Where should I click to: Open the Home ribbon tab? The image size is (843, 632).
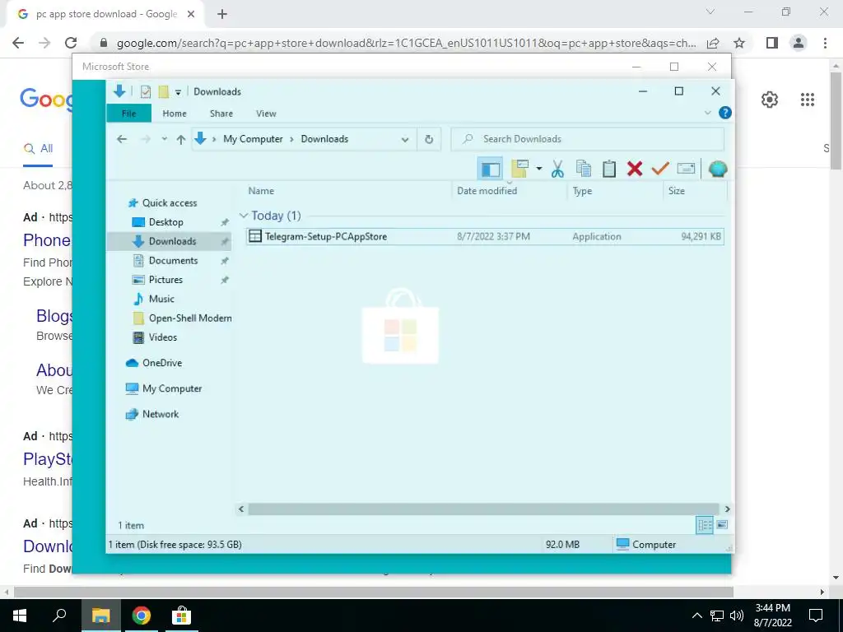175,114
